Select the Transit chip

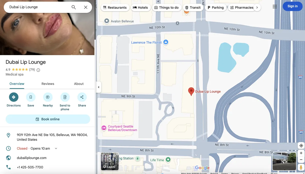pos(193,8)
